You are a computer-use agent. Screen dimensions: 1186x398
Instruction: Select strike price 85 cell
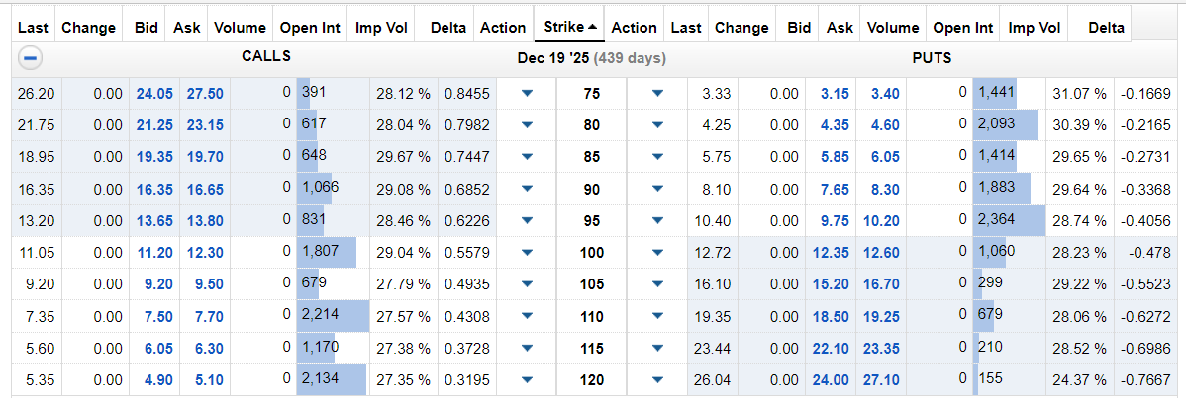[x=593, y=157]
